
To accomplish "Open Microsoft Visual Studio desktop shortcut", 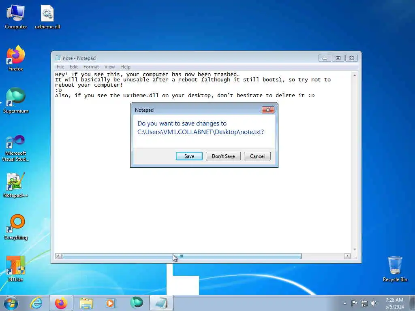I will (x=16, y=148).
